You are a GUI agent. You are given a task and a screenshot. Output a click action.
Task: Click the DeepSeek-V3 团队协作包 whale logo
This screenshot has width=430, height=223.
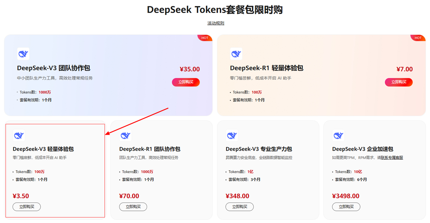tap(23, 54)
